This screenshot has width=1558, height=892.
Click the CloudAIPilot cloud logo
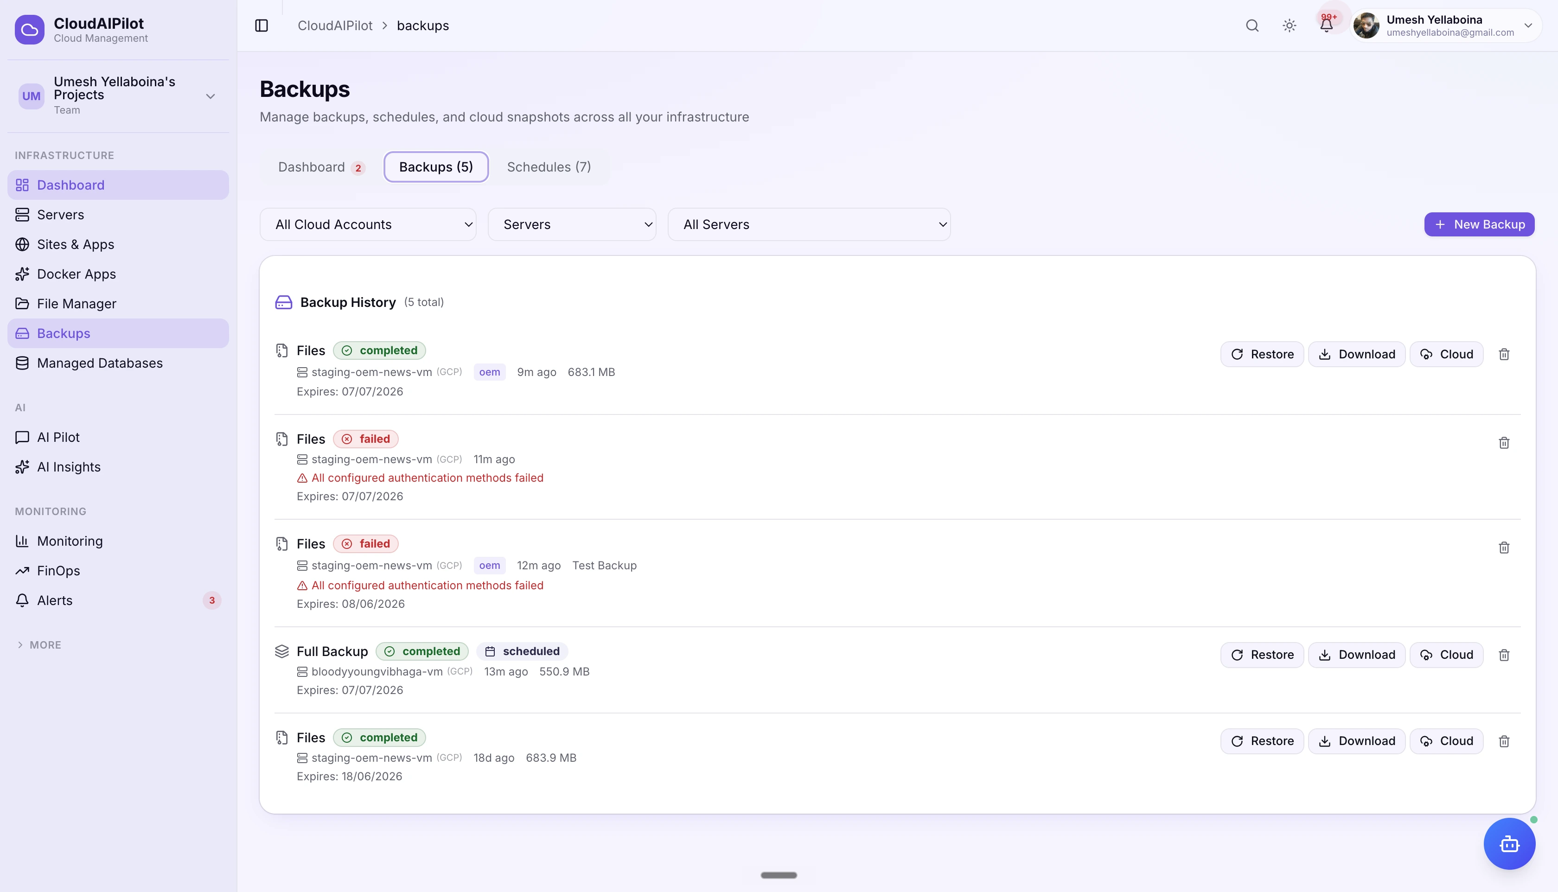click(x=29, y=30)
